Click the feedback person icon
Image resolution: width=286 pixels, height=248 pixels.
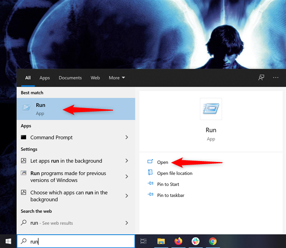(x=261, y=78)
